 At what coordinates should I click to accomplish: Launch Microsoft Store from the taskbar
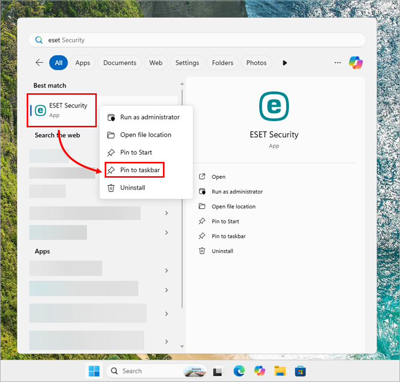300,371
